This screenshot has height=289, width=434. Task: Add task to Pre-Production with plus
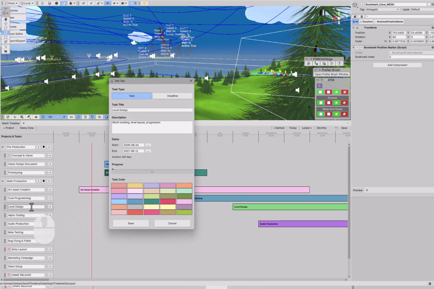38,147
